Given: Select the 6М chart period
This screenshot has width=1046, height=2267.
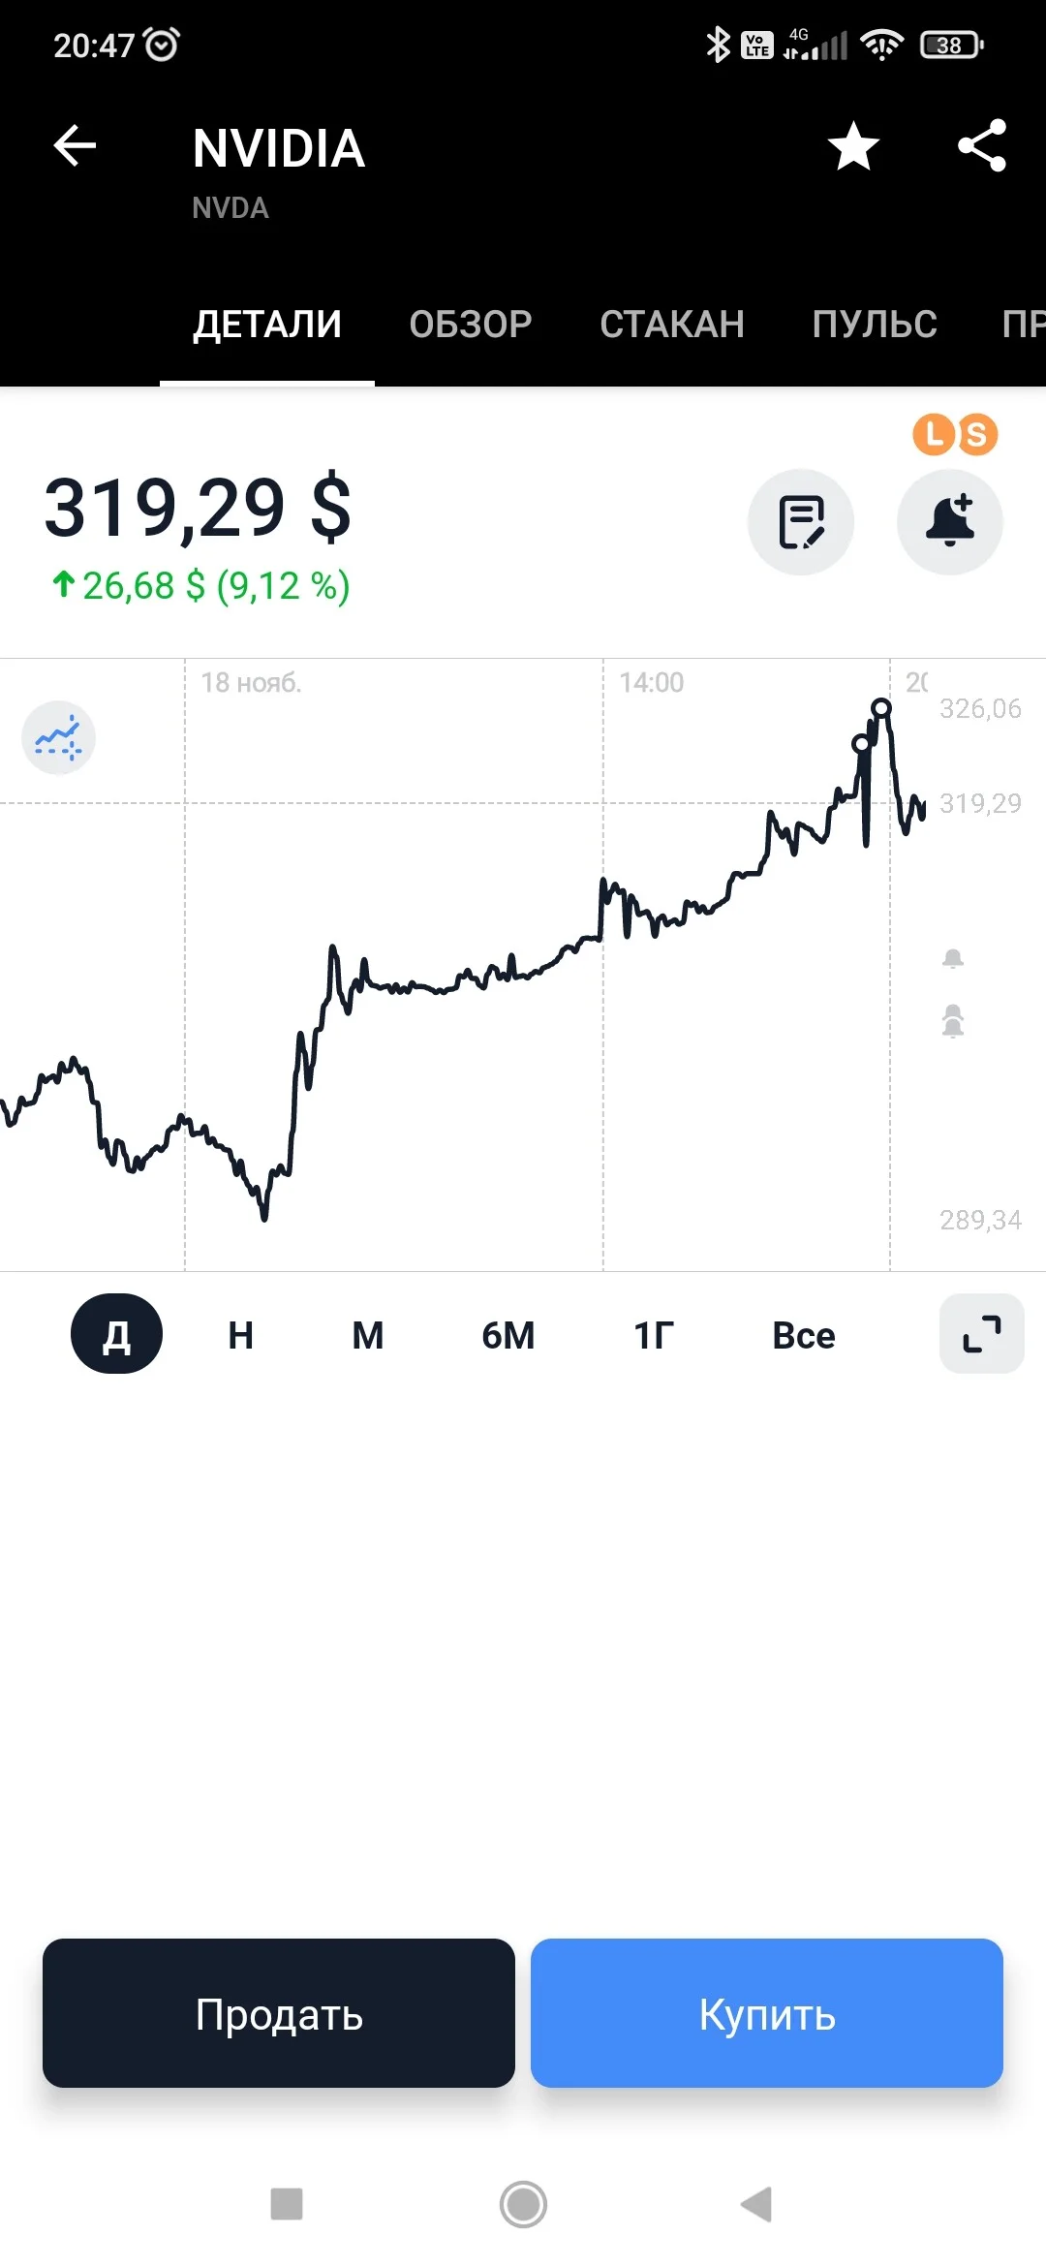Looking at the screenshot, I should pyautogui.click(x=508, y=1335).
